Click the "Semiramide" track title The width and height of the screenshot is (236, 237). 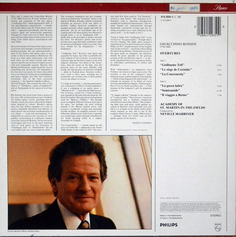click(170, 90)
